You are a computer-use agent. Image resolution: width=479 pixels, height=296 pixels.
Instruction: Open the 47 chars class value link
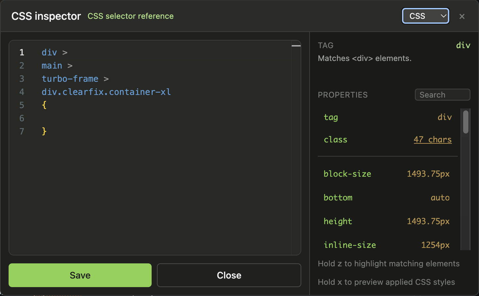432,140
